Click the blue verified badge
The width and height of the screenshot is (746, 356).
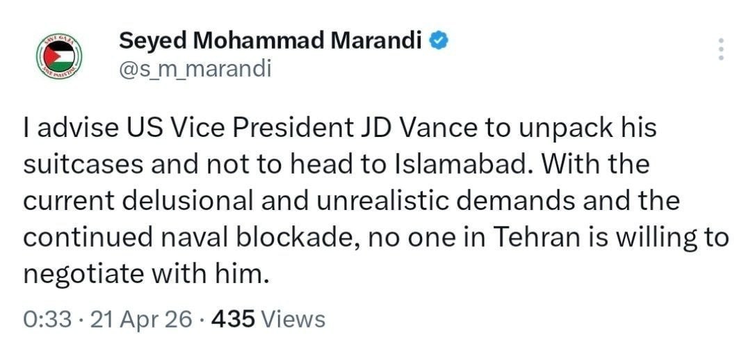(x=439, y=41)
